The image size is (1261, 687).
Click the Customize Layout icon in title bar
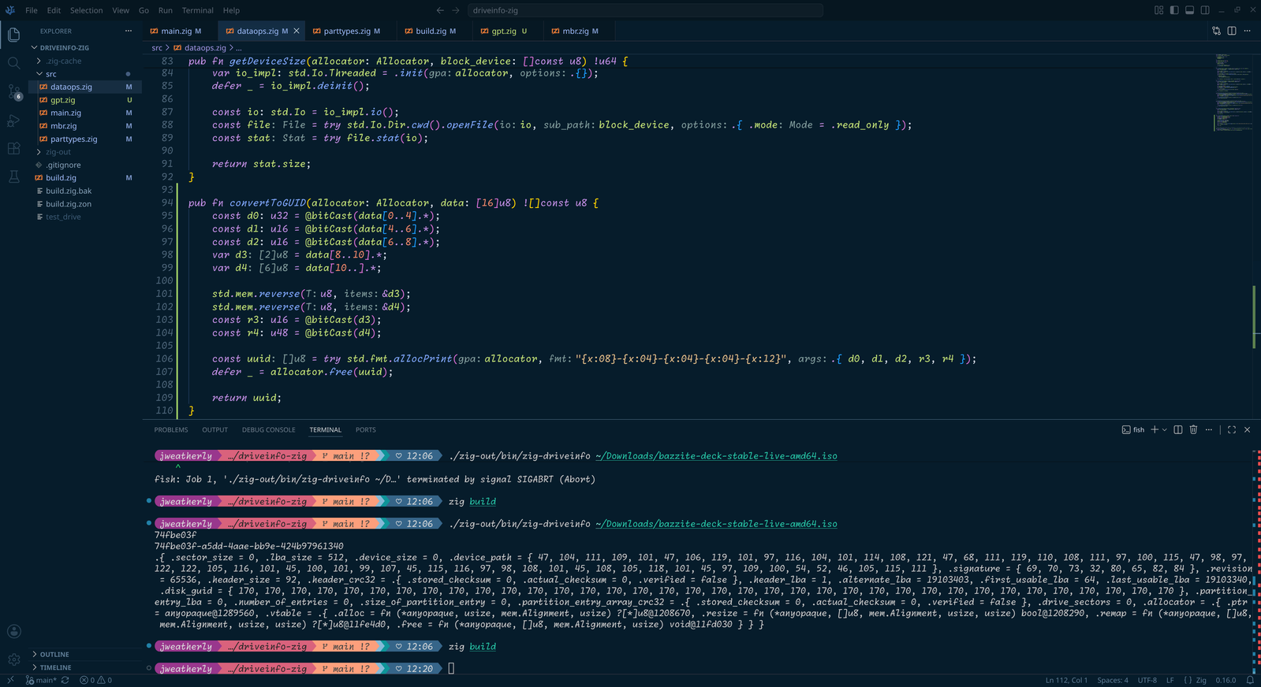(x=1158, y=10)
